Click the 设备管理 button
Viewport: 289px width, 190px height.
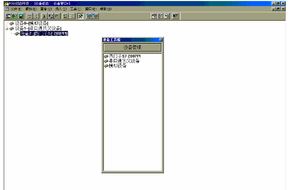[132, 48]
